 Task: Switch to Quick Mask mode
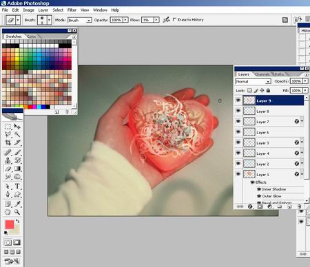click(x=17, y=242)
